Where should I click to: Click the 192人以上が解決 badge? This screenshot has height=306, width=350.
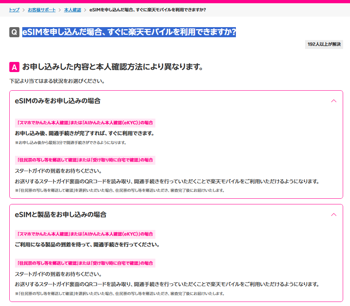coord(324,44)
